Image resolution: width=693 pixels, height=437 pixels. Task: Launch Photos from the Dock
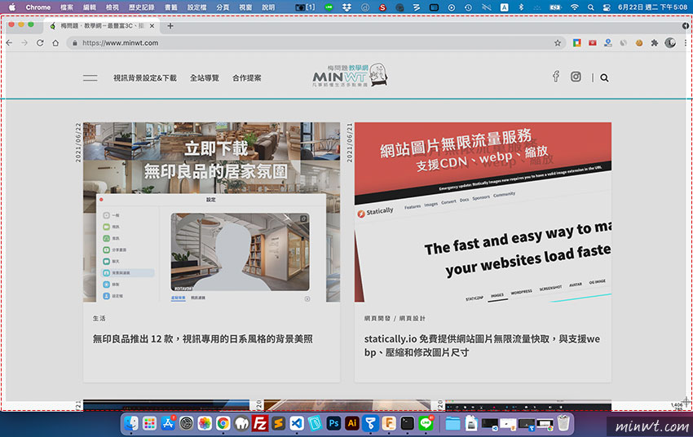(205, 423)
